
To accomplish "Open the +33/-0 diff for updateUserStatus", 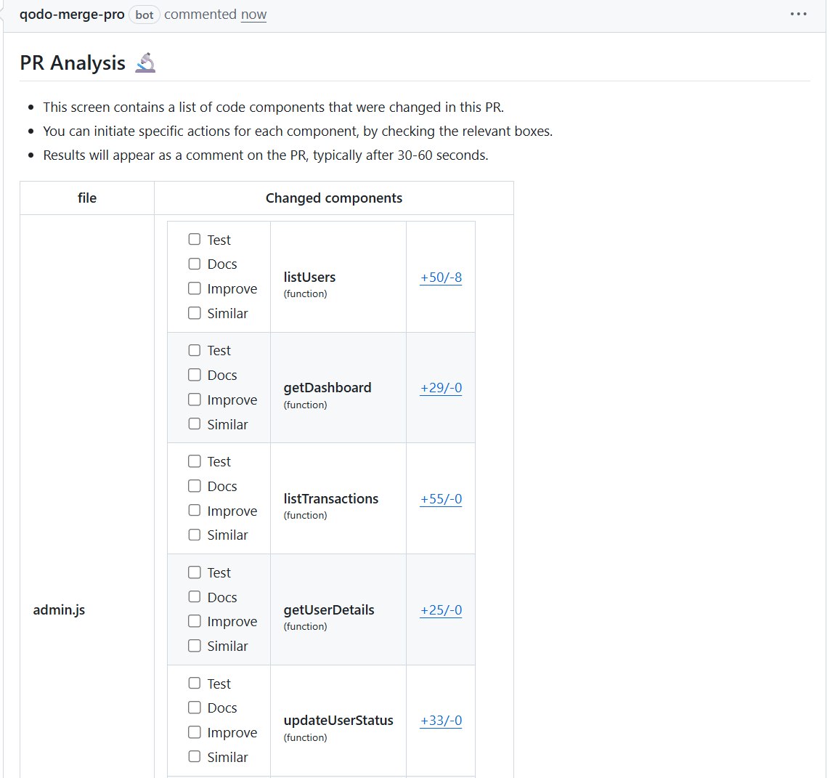I will coord(441,721).
